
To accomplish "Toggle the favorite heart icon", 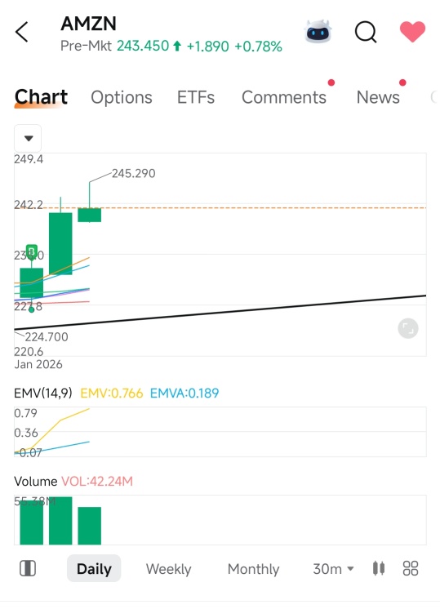I will pos(412,32).
